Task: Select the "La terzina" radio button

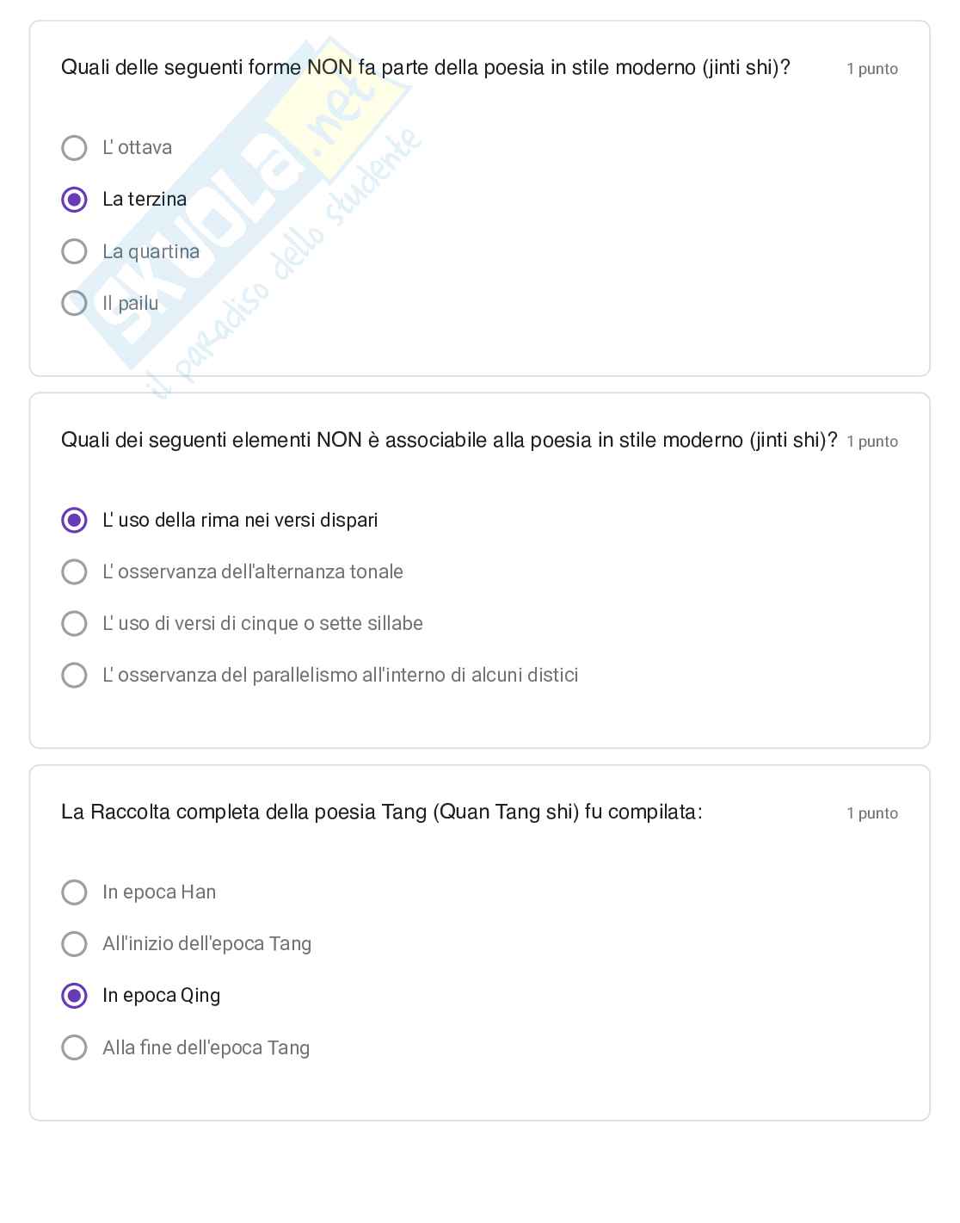Action: coord(75,200)
